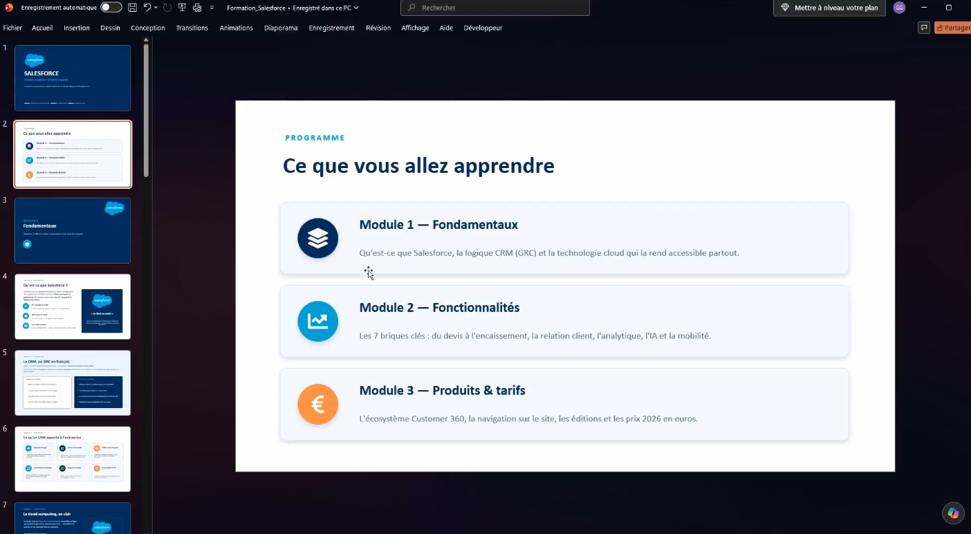Select the Développeur tab
Viewport: 971px width, 534px height.
(483, 28)
